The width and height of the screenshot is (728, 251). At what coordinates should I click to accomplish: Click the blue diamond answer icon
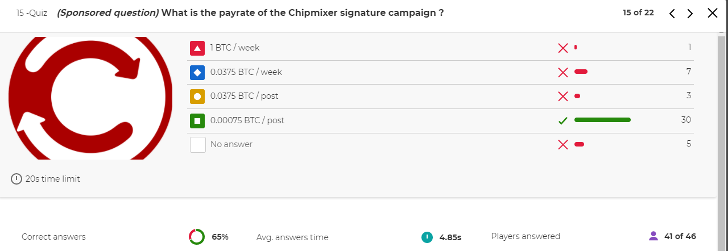[x=197, y=72]
